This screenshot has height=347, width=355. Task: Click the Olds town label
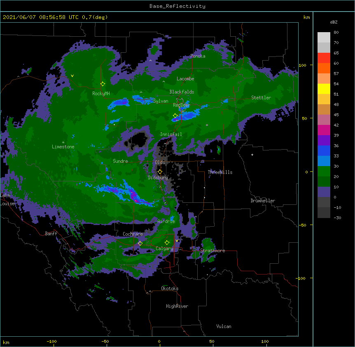(160, 162)
